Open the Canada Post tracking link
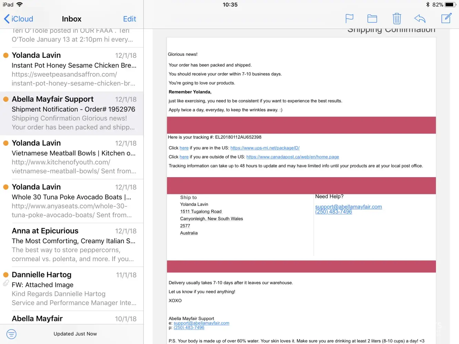The height and width of the screenshot is (344, 459). [292, 157]
